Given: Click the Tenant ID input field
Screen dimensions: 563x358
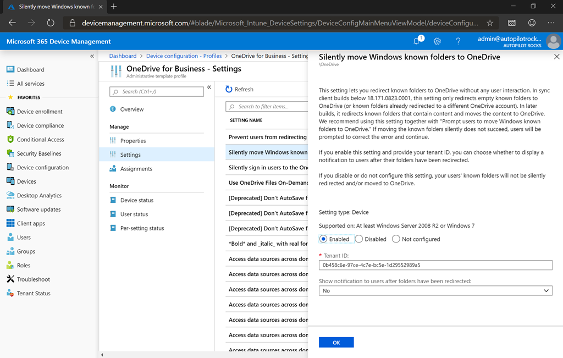Looking at the screenshot, I should coord(435,265).
